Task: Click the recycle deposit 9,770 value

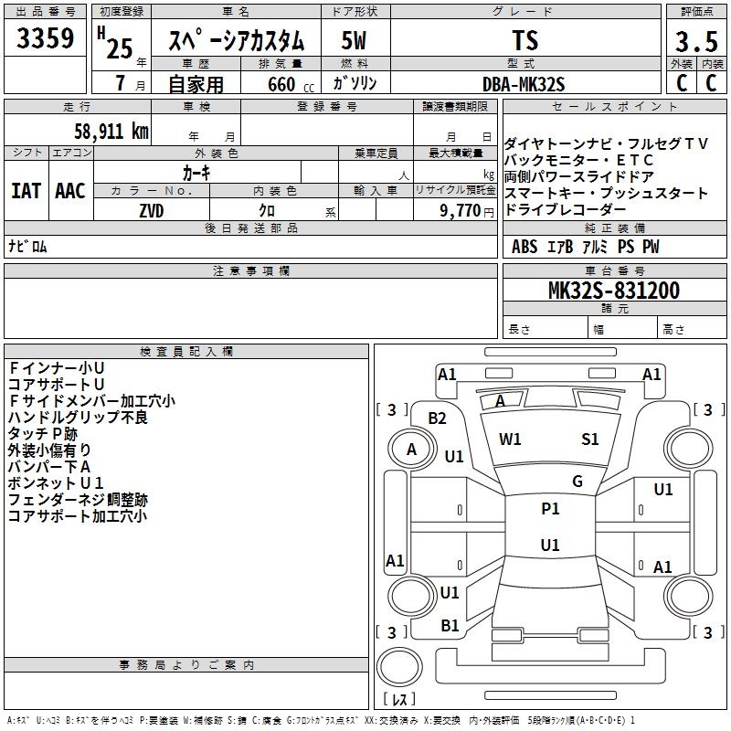Action: coord(466,210)
